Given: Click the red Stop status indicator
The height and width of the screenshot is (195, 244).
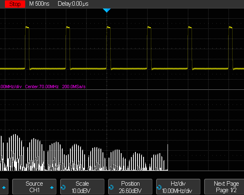Looking at the screenshot, I should [14, 4].
